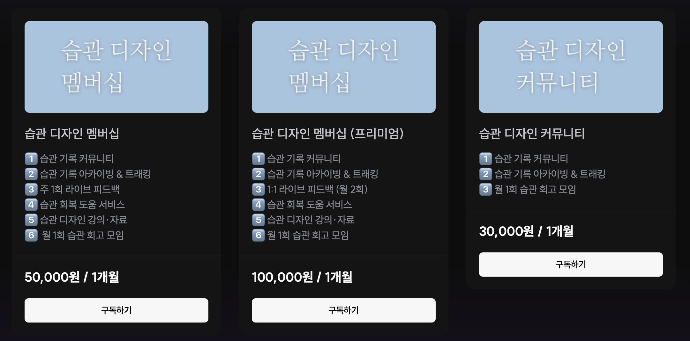Select the number 3 badge for 주 1회 라이브 피드백

31,189
